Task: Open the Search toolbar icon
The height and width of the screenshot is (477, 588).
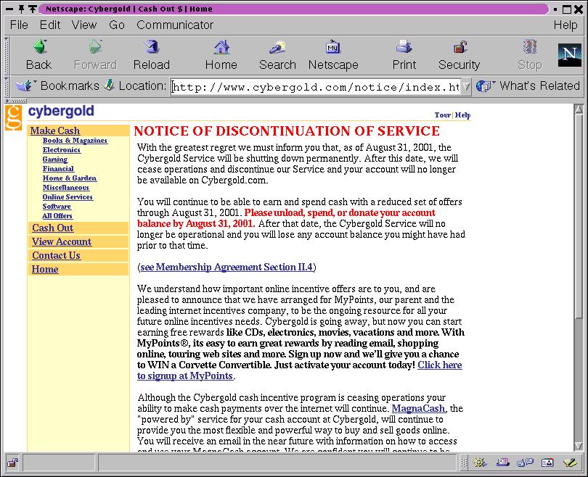Action: [277, 49]
